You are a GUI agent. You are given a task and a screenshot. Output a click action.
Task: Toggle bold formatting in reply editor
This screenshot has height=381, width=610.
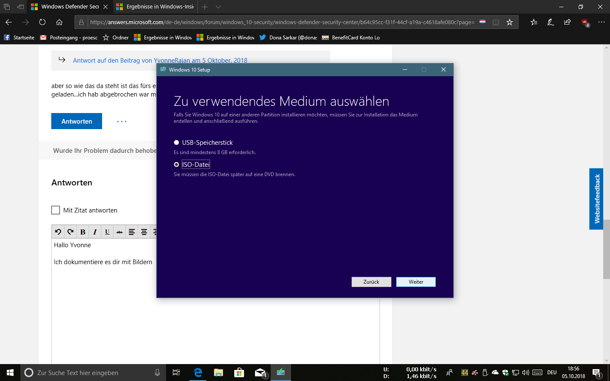pyautogui.click(x=83, y=232)
